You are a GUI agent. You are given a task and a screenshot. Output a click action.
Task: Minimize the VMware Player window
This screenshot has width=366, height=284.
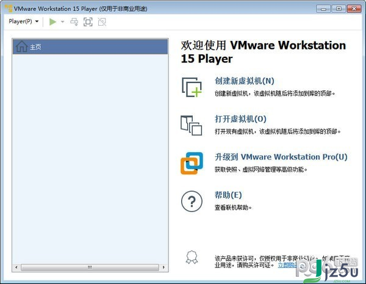click(323, 9)
